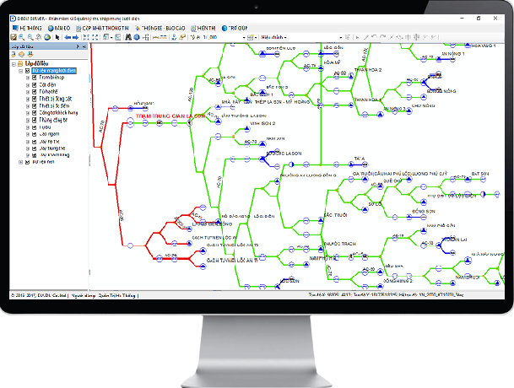Click the left arrow previous view icon

click(x=67, y=37)
